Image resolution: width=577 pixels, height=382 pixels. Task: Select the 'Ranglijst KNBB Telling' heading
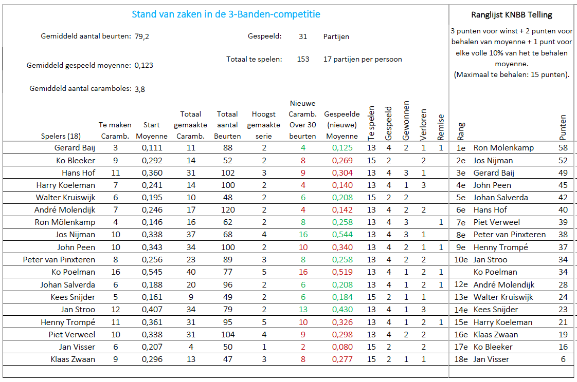pyautogui.click(x=512, y=15)
